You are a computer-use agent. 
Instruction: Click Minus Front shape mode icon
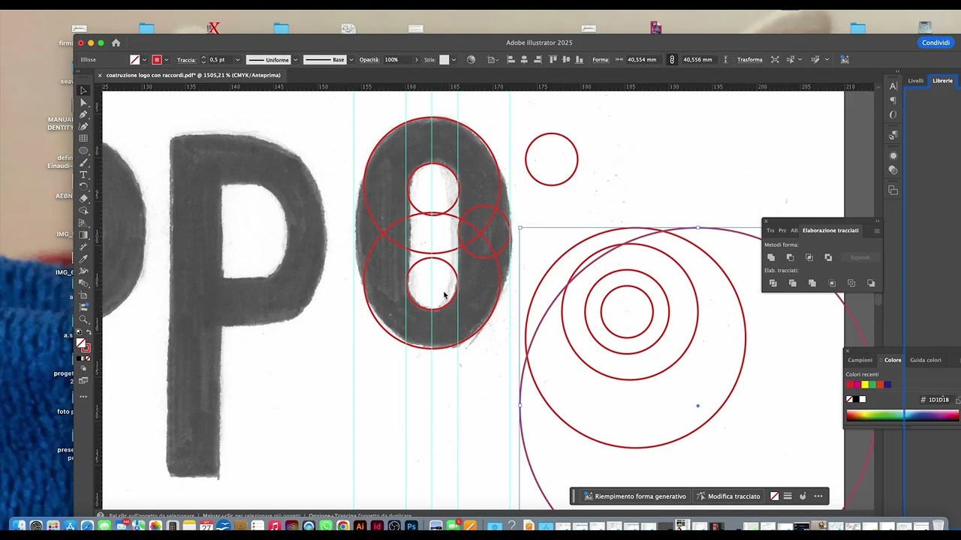click(790, 257)
